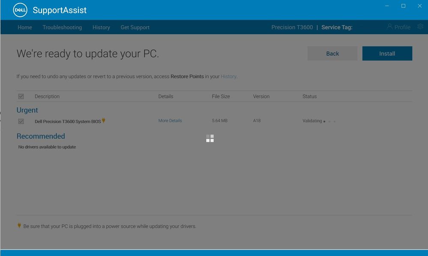Click the Validating status text
The width and height of the screenshot is (428, 256).
tap(312, 121)
